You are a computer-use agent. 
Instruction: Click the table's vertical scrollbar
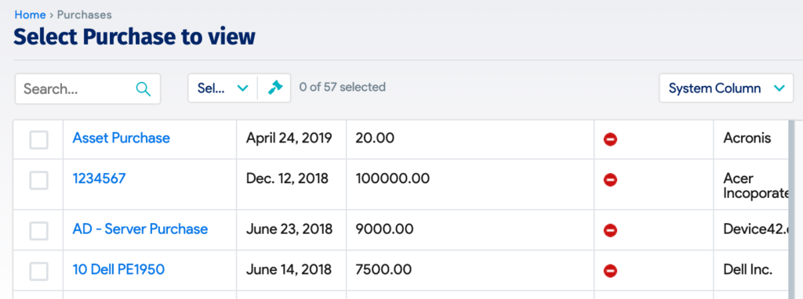pos(791,210)
